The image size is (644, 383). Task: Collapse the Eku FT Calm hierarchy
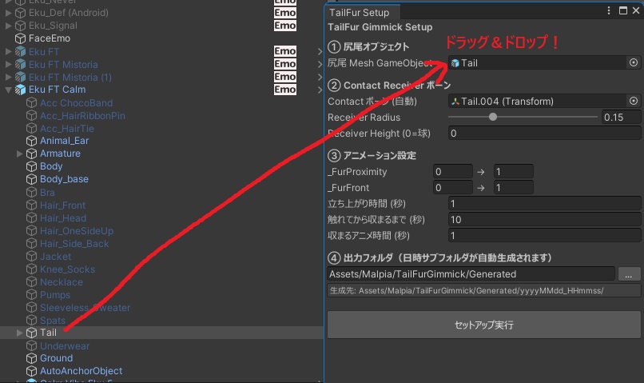click(8, 90)
